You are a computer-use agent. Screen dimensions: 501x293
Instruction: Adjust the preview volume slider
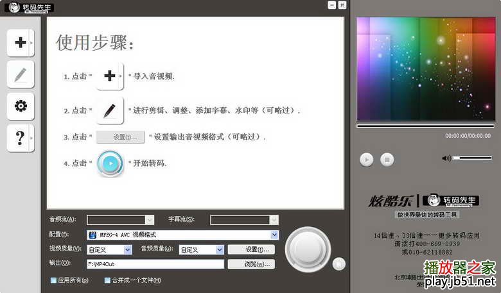pyautogui.click(x=472, y=158)
